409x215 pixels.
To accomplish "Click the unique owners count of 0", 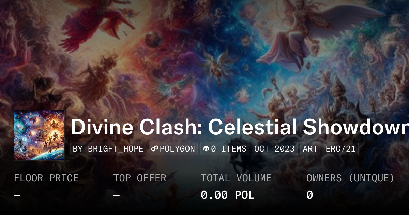I will (309, 195).
